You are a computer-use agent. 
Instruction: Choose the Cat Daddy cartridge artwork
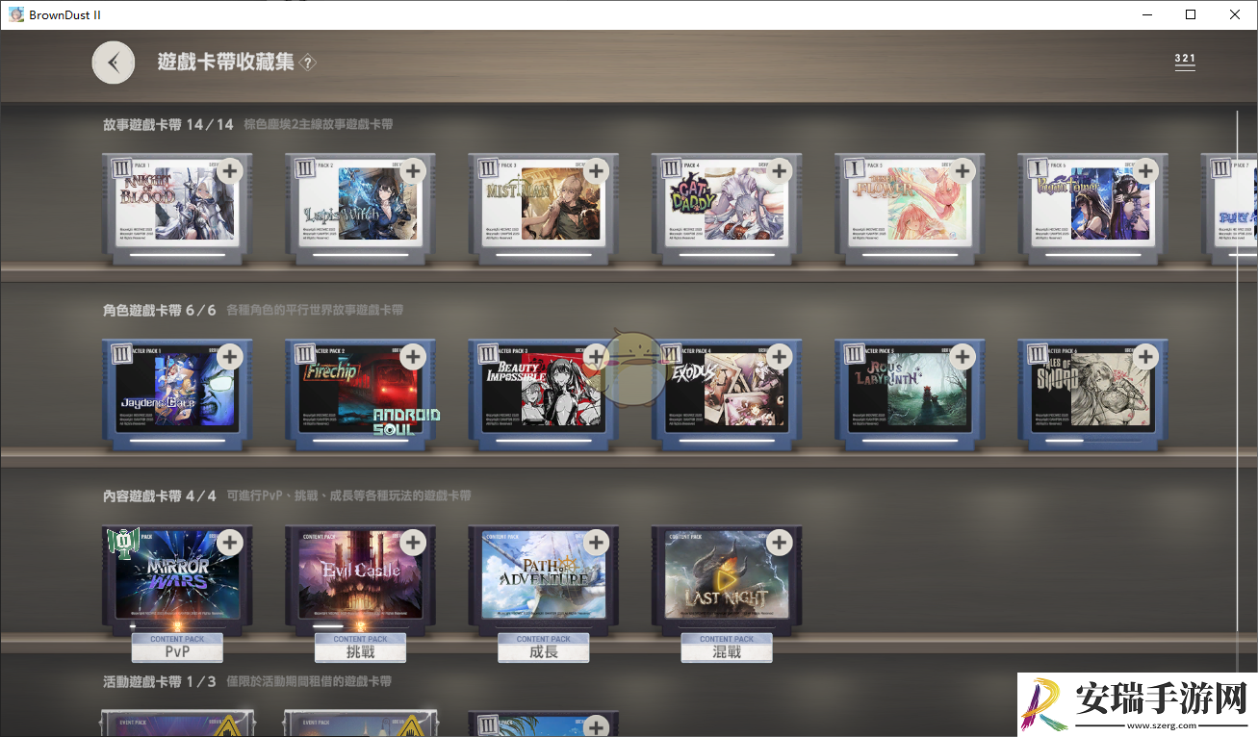(726, 204)
